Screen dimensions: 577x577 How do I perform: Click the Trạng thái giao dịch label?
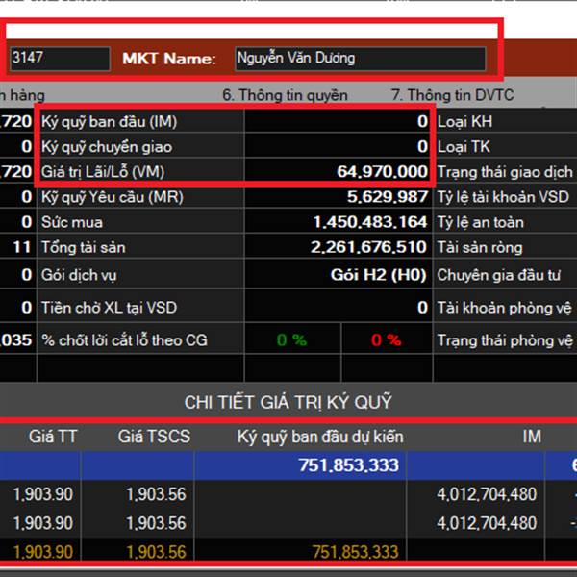pyautogui.click(x=505, y=171)
